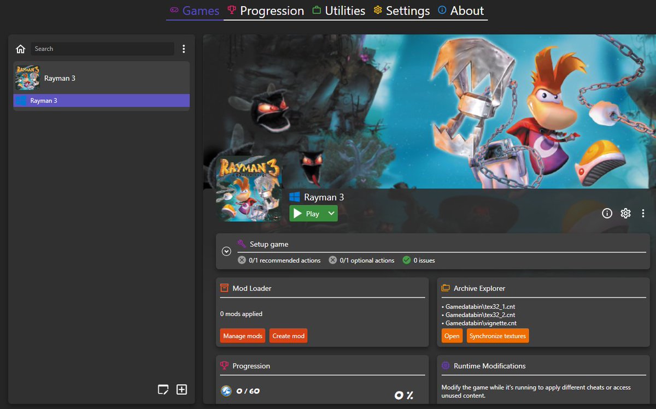This screenshot has height=409, width=656.
Task: Click the add game plus icon
Action: point(181,389)
